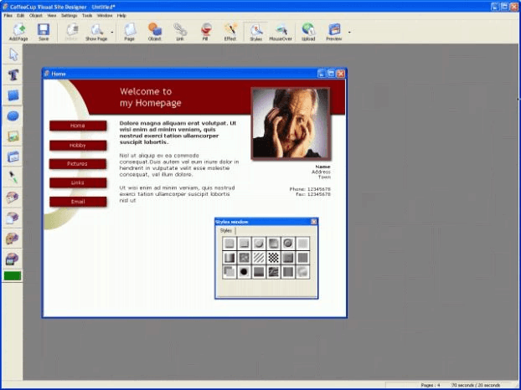Viewport: 521px width, 390px height.
Task: Open the Link tool in toolbar
Action: pos(179,32)
